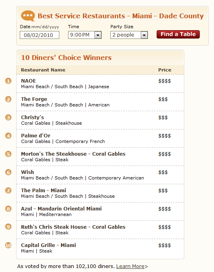This screenshot has height=272, width=214.
Task: Click the rank 6 badge beside Wish
Action: (x=8, y=172)
